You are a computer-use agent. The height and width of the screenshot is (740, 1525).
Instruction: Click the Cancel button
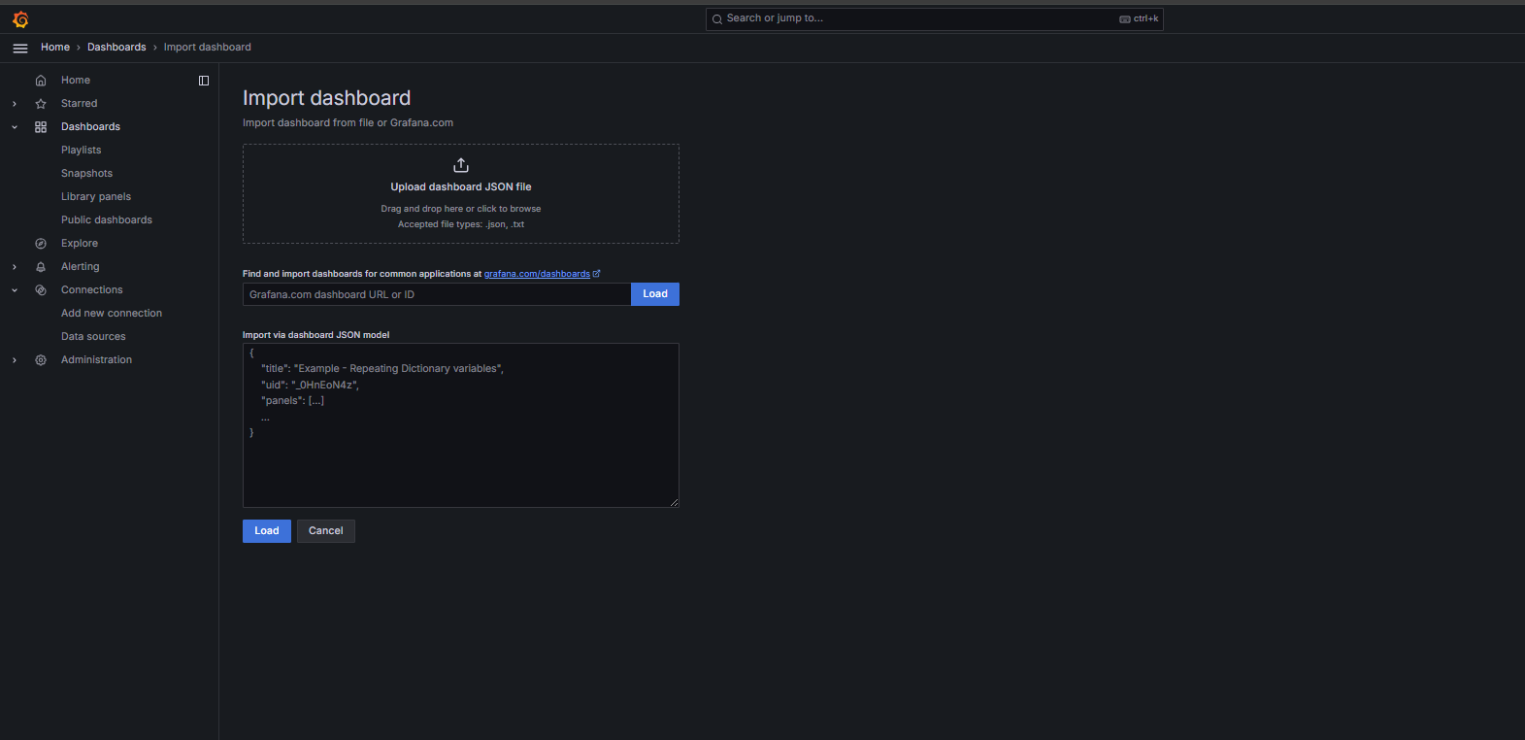(x=326, y=531)
